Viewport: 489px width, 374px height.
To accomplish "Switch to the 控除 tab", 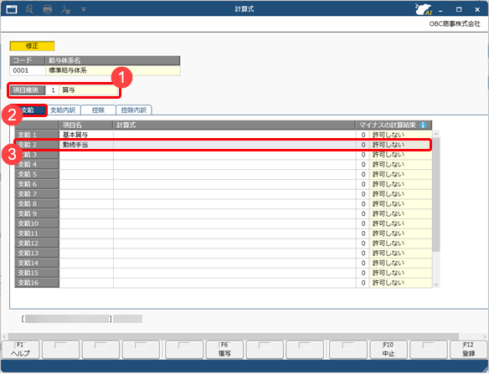I will pyautogui.click(x=98, y=110).
